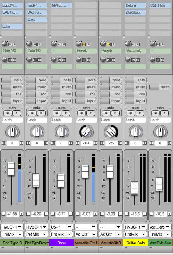
Task: Open Detune insert on Guitar Solo
Action: (135, 5)
